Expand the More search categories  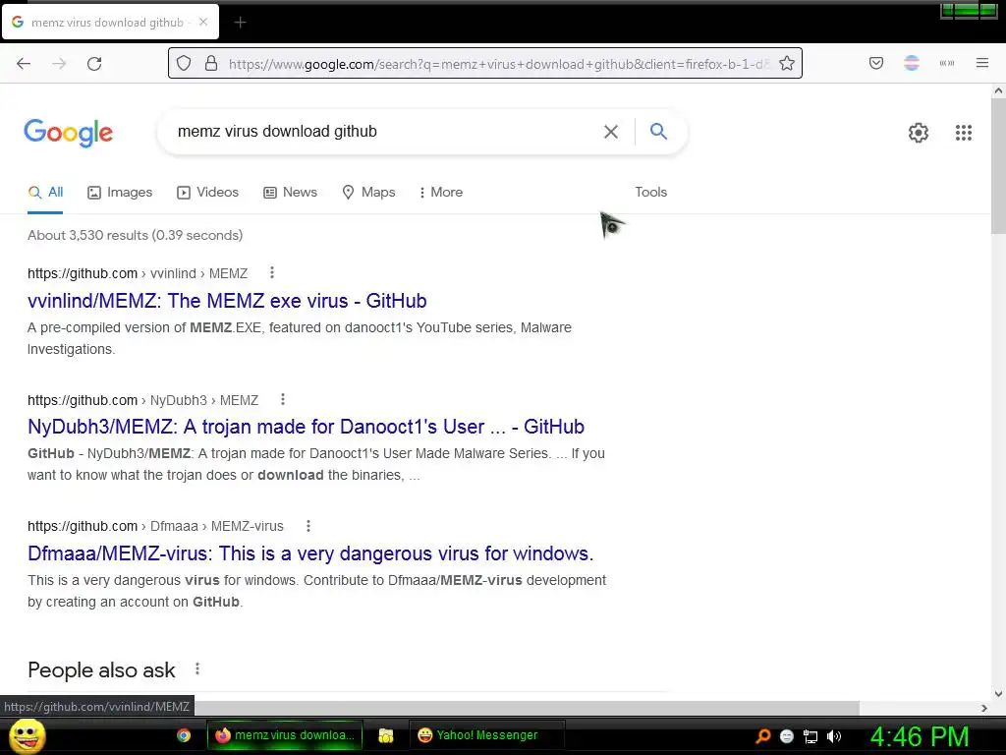coord(441,192)
